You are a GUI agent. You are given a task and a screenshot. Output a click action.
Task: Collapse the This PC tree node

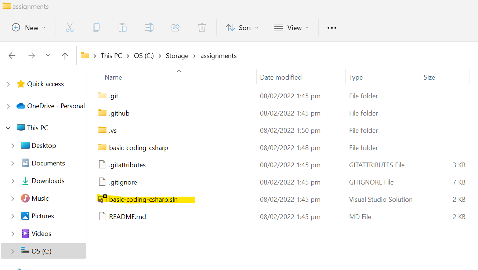point(8,128)
